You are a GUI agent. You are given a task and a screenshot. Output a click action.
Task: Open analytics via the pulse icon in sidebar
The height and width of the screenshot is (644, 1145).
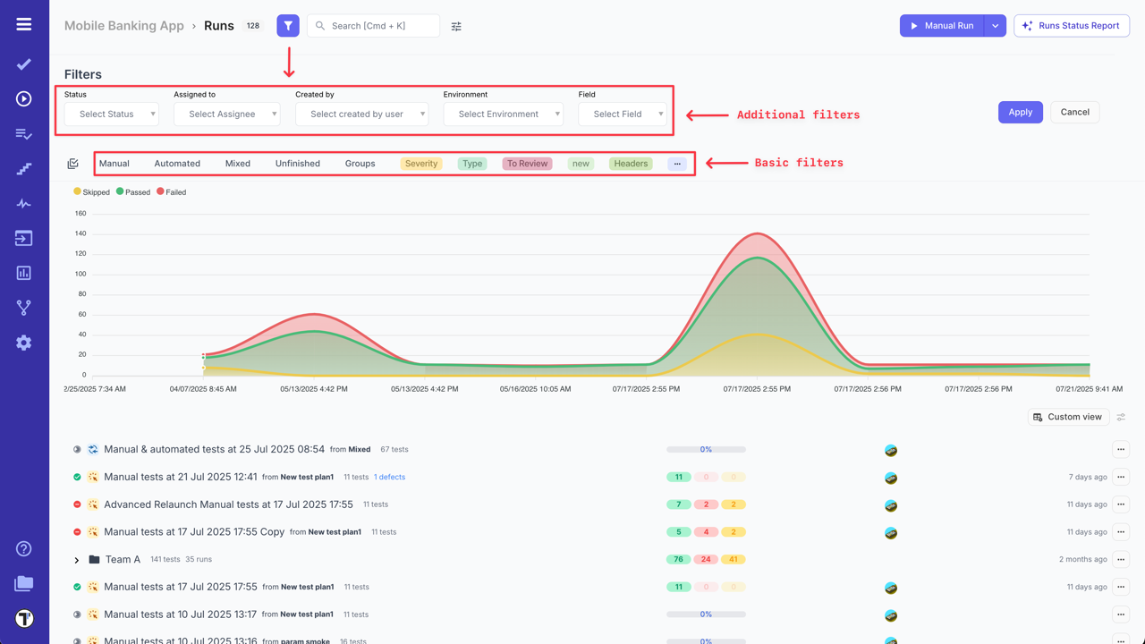click(23, 203)
